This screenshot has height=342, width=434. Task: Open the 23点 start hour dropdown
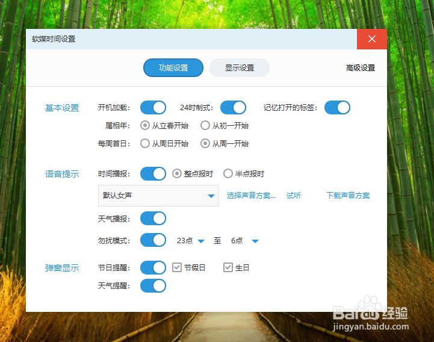(x=190, y=241)
